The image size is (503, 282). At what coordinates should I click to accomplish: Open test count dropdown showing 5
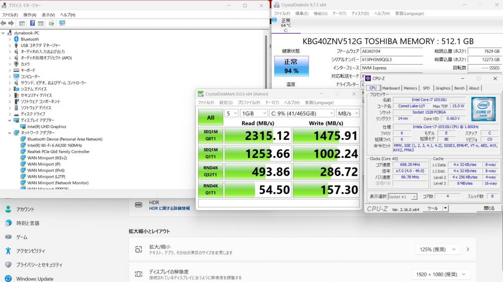point(231,113)
